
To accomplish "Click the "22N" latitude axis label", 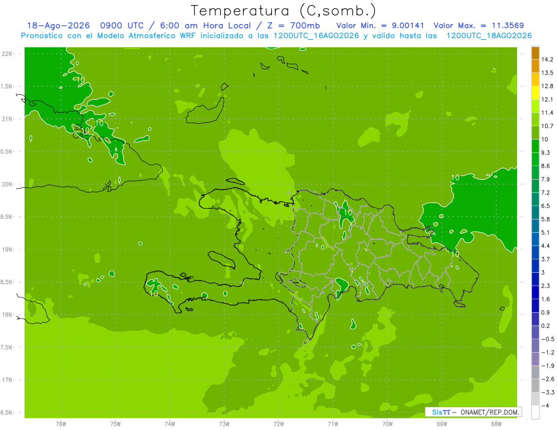I will (x=7, y=54).
